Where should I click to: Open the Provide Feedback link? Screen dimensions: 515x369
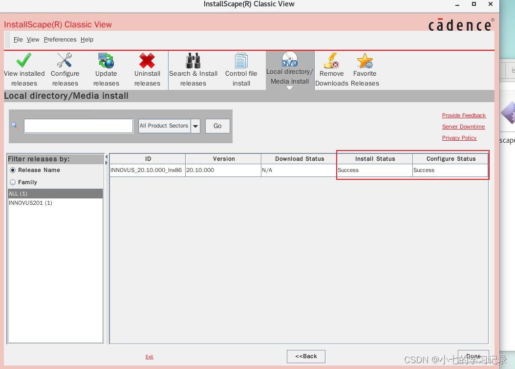pos(463,115)
